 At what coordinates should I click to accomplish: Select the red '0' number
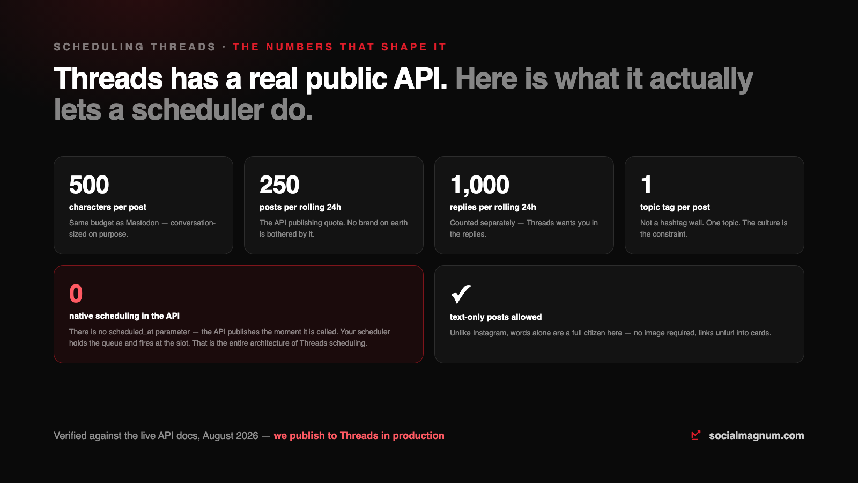[76, 294]
